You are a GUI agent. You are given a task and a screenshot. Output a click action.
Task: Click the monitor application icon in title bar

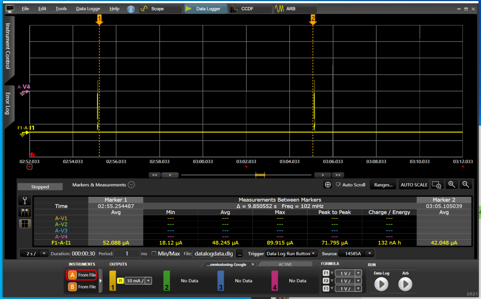click(x=10, y=8)
